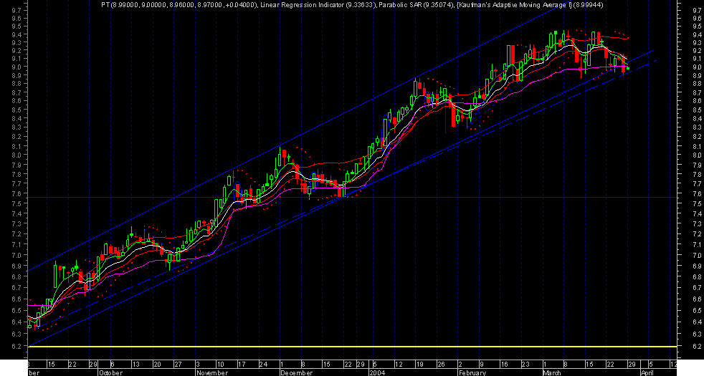Click 7.6 on the left price axis

point(16,194)
